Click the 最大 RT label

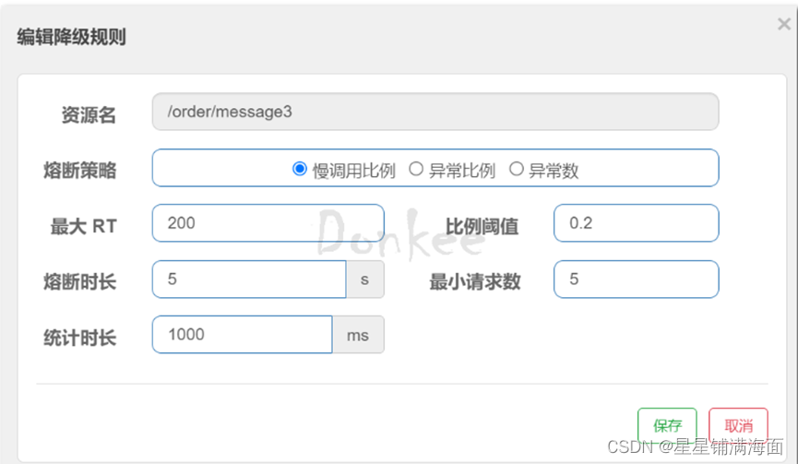[83, 226]
